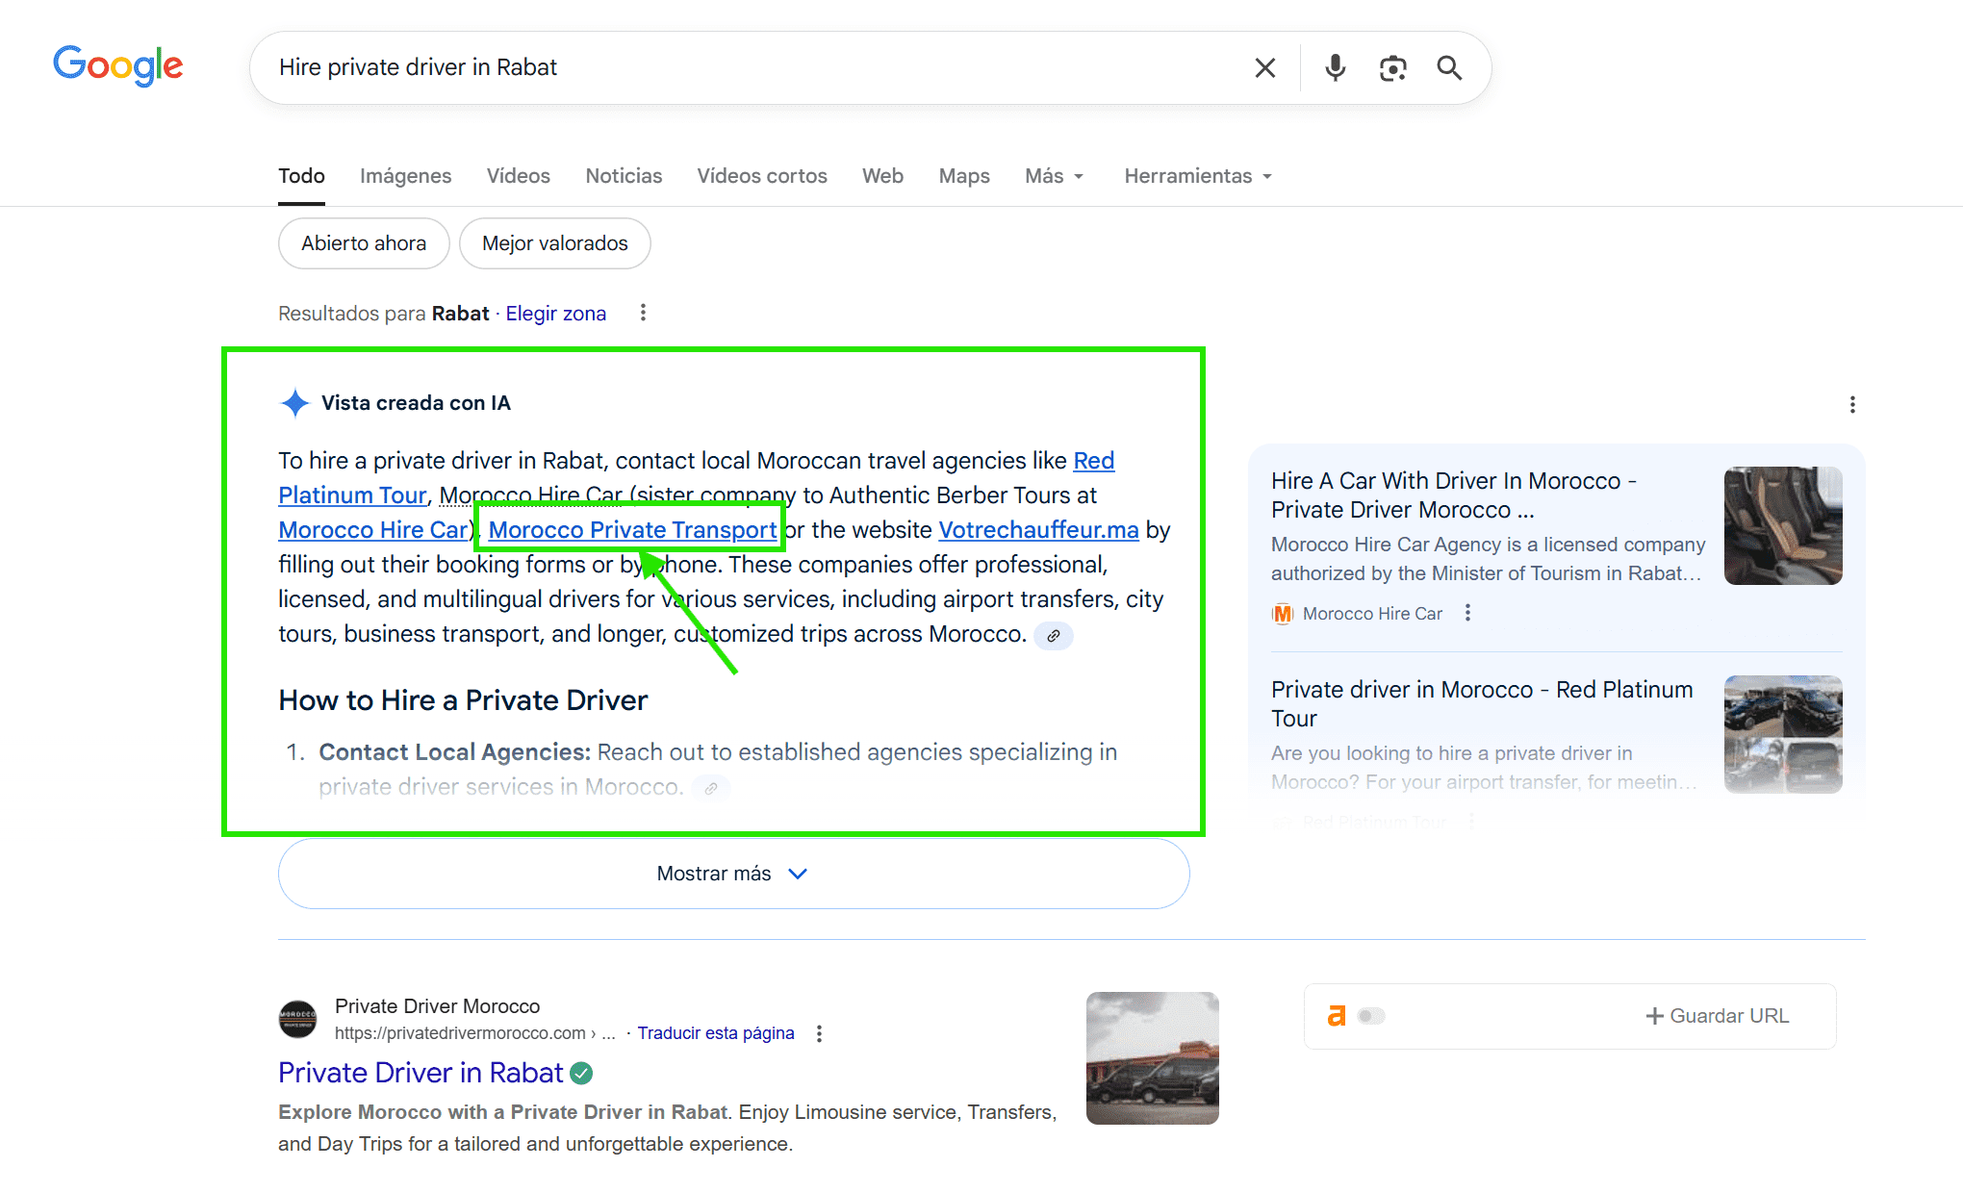This screenshot has width=1963, height=1193.
Task: Open the Votrechauffeur.ma link
Action: pyautogui.click(x=1038, y=530)
